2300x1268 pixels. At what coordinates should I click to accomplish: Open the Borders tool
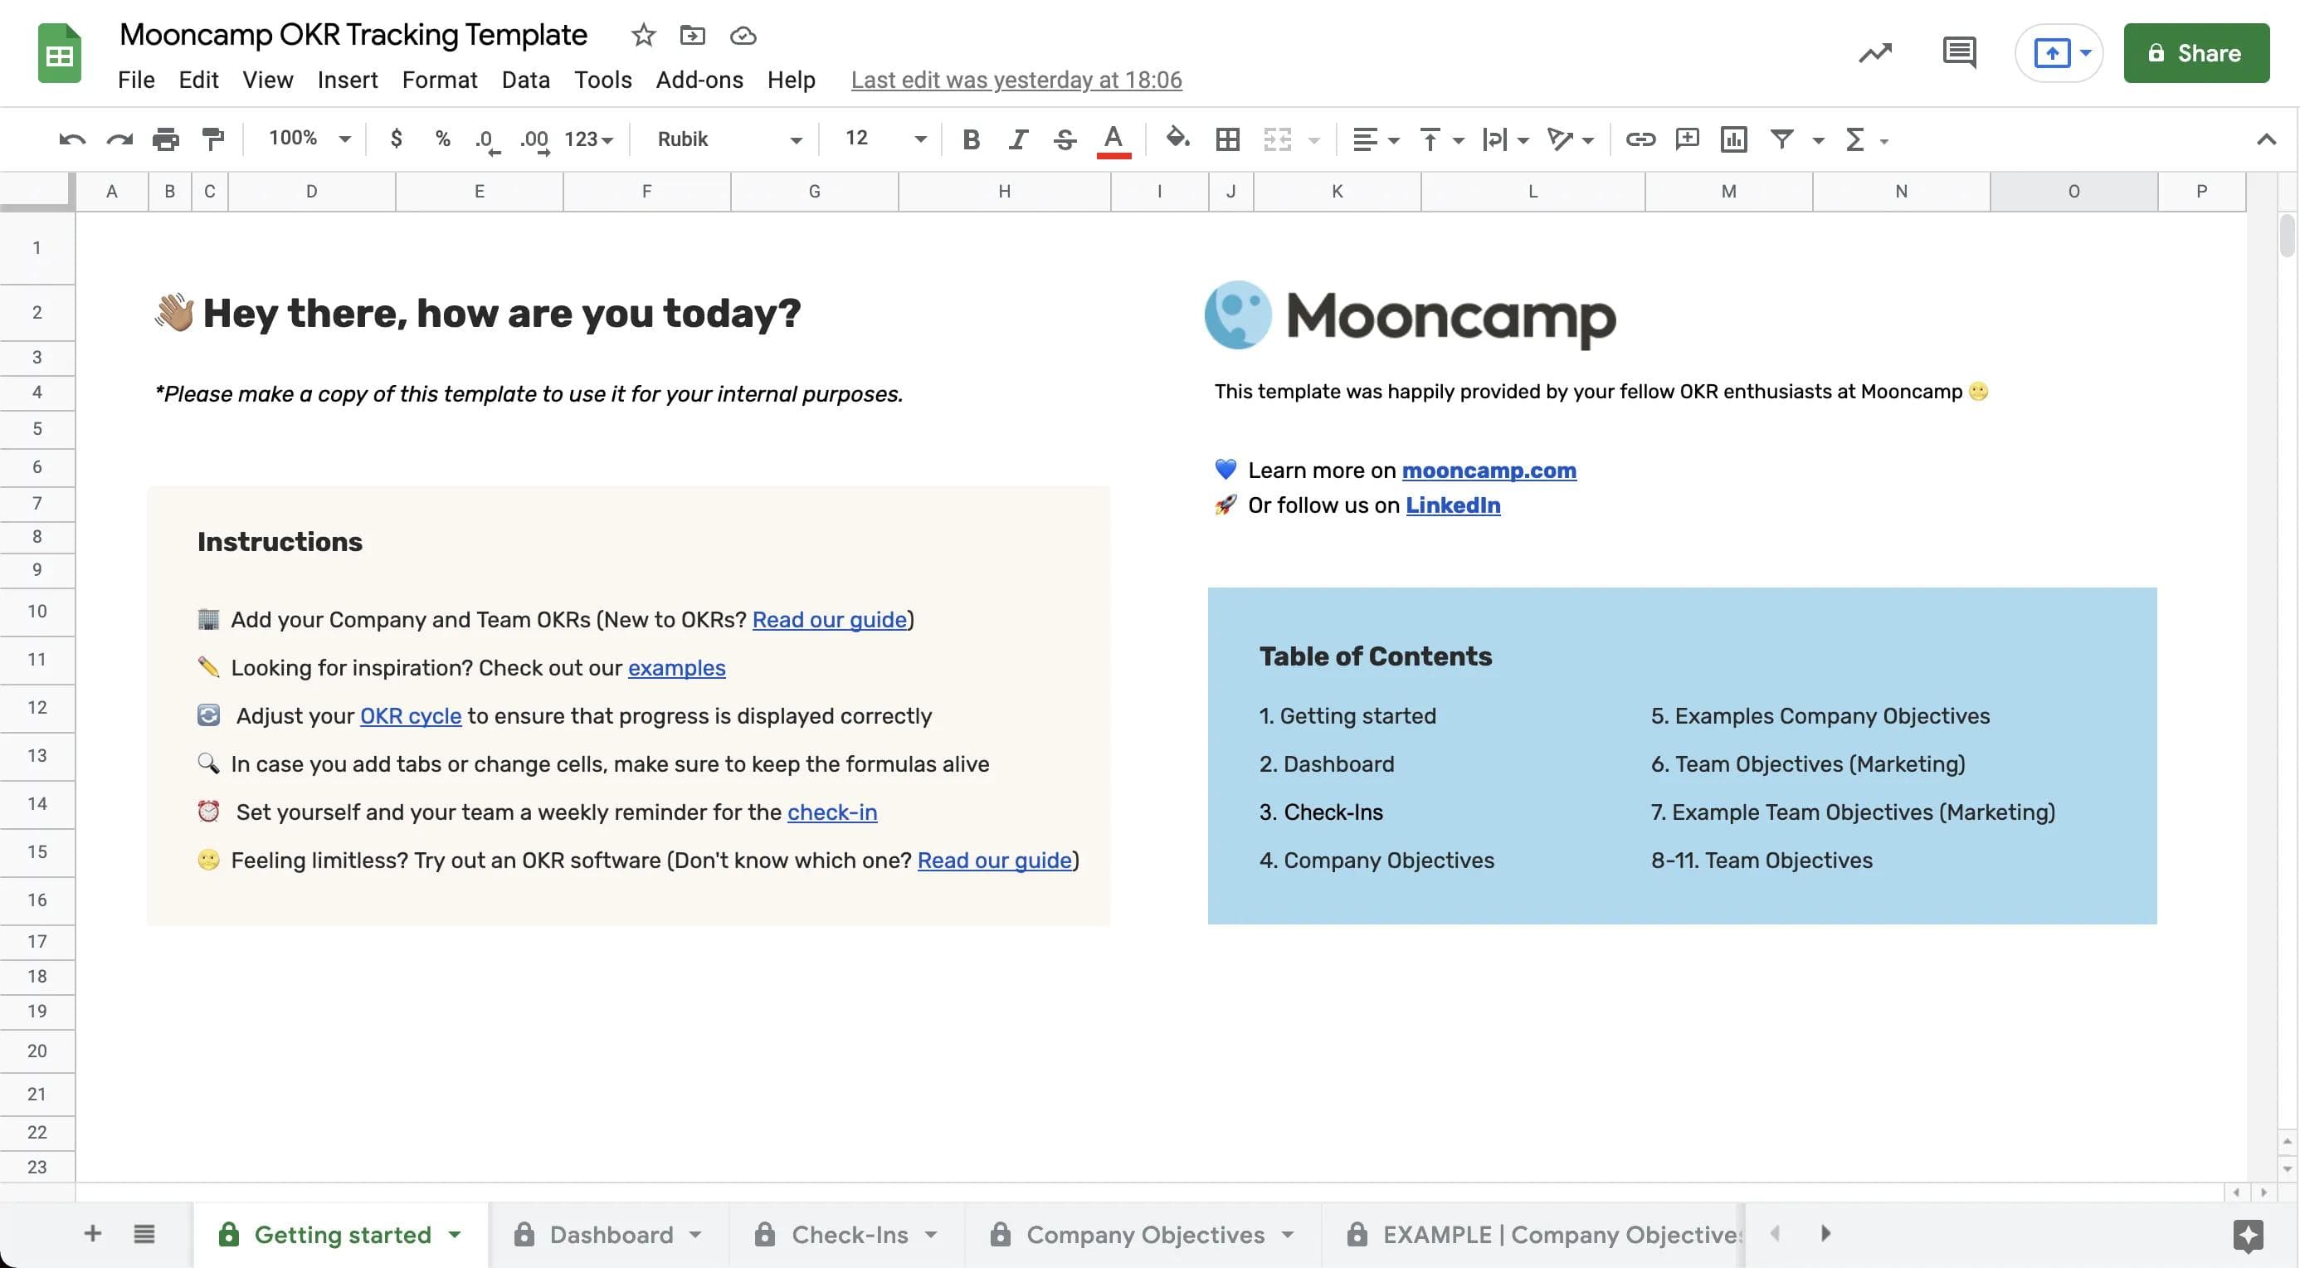tap(1228, 139)
